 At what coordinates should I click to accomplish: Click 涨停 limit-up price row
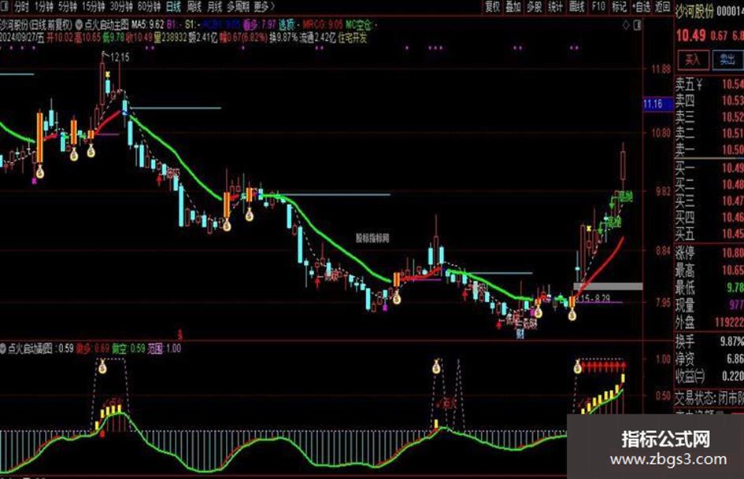[709, 252]
